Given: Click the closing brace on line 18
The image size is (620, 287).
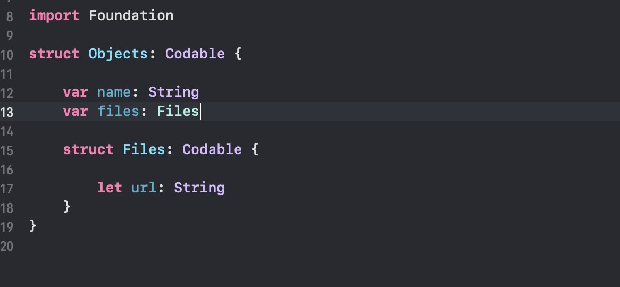Looking at the screenshot, I should [x=66, y=207].
